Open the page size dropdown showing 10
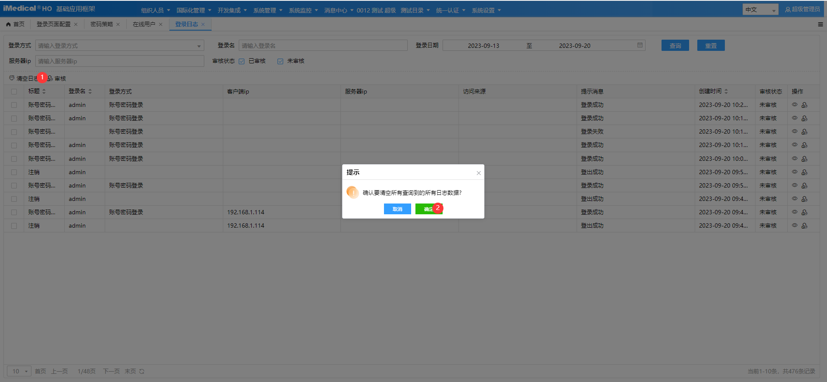Viewport: 827px width, 382px height. [19, 371]
